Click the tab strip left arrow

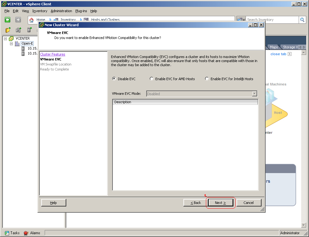click(300, 47)
